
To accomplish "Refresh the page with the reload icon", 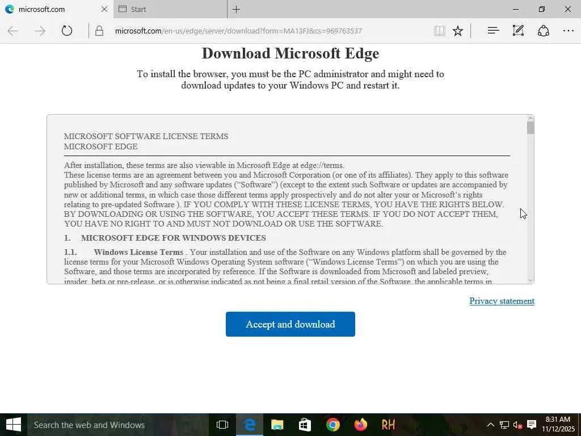I will [67, 31].
